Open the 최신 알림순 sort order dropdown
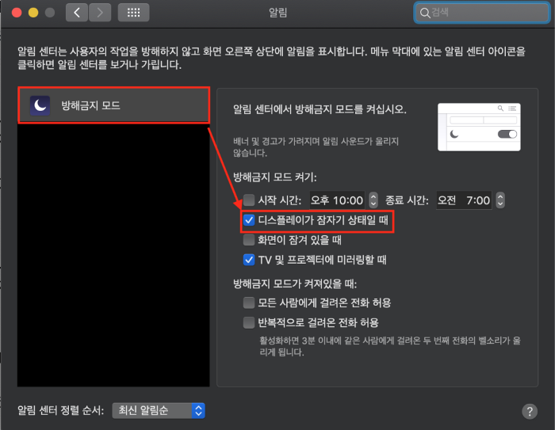555x430 pixels. click(159, 410)
